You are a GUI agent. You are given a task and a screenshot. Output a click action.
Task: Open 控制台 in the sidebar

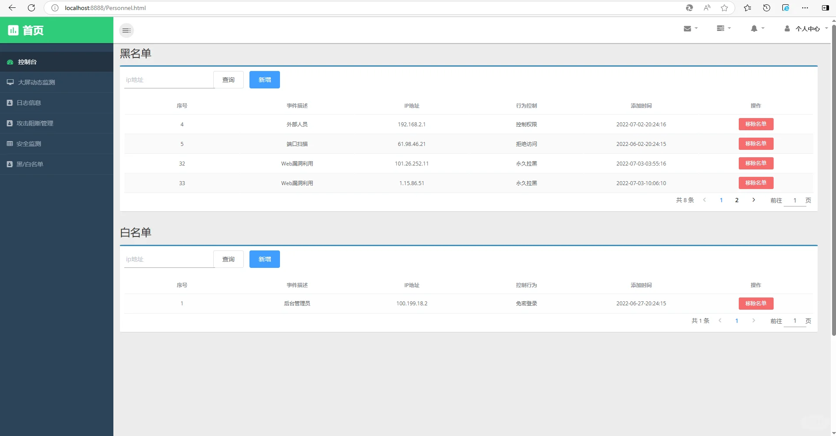(x=57, y=62)
